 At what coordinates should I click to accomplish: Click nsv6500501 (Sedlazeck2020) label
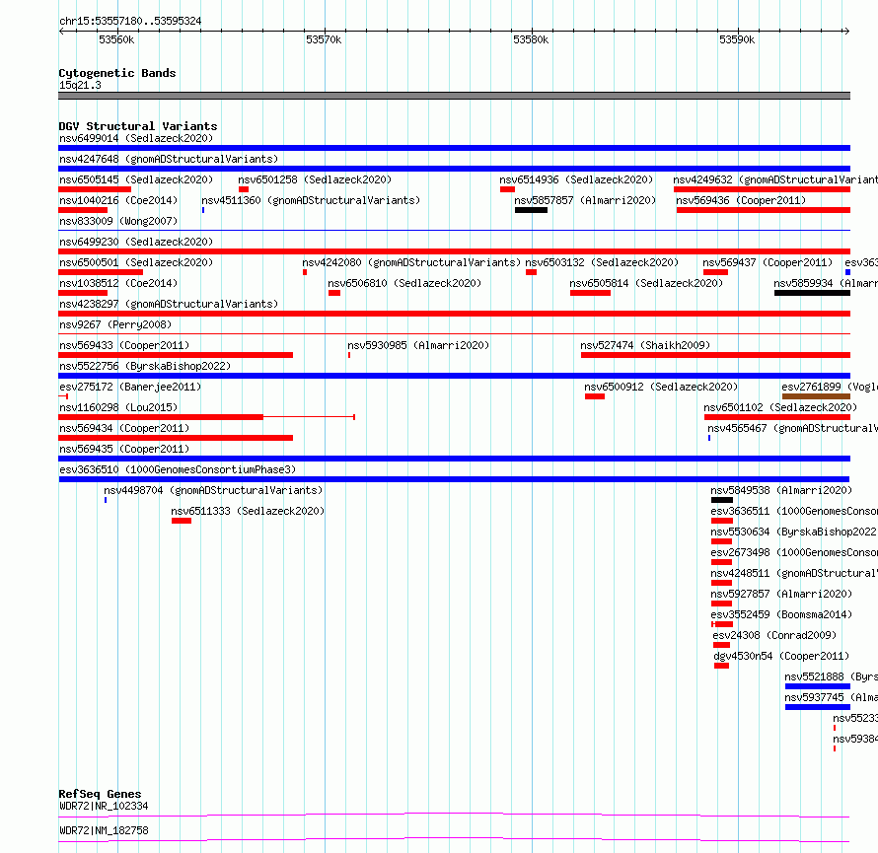136,262
